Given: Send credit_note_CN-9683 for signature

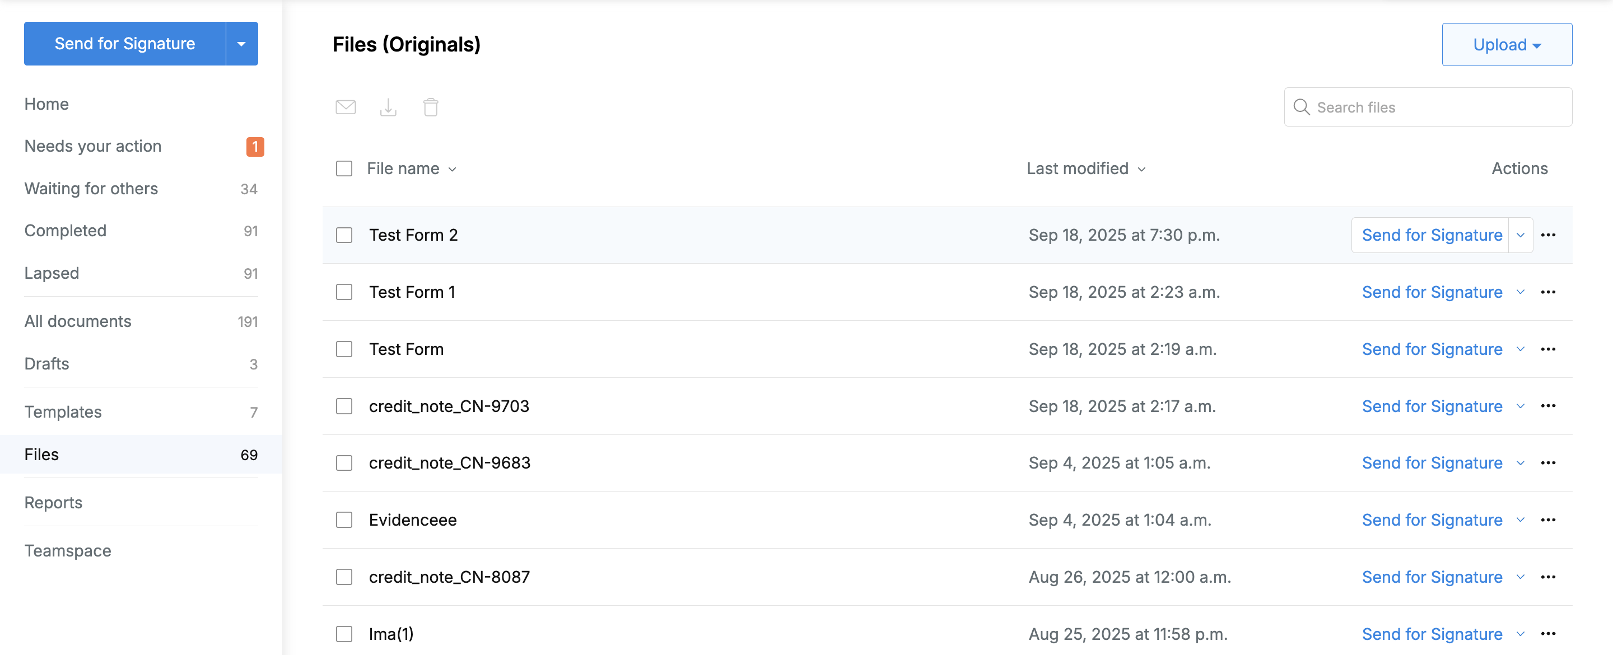Looking at the screenshot, I should pos(1432,463).
